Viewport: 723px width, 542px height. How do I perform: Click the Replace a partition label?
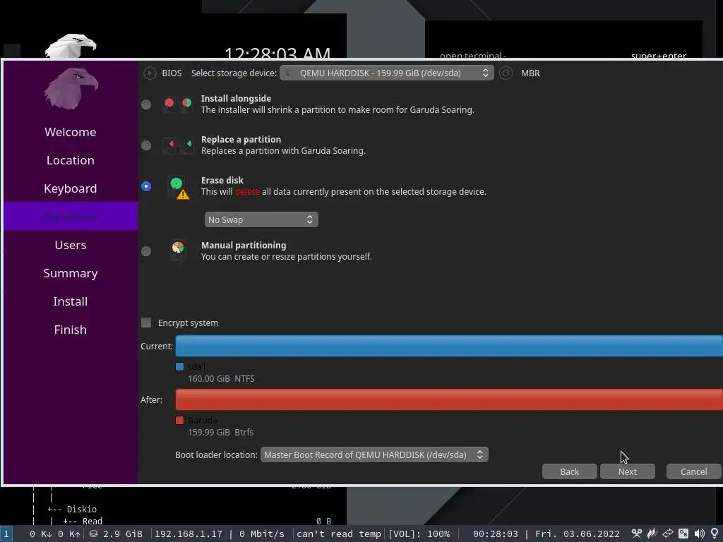pos(241,139)
